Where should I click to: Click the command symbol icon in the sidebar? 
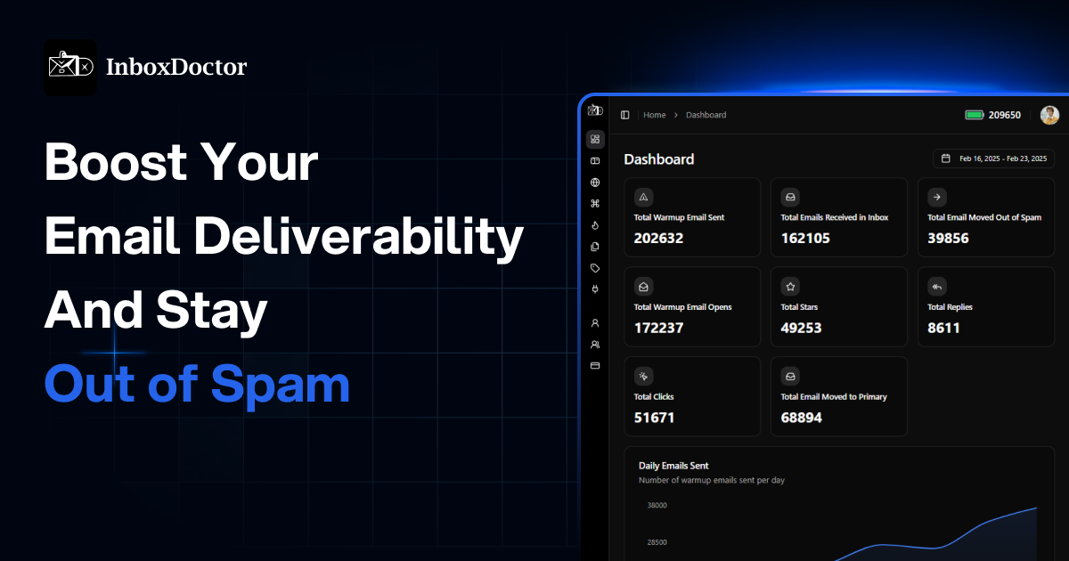(595, 203)
